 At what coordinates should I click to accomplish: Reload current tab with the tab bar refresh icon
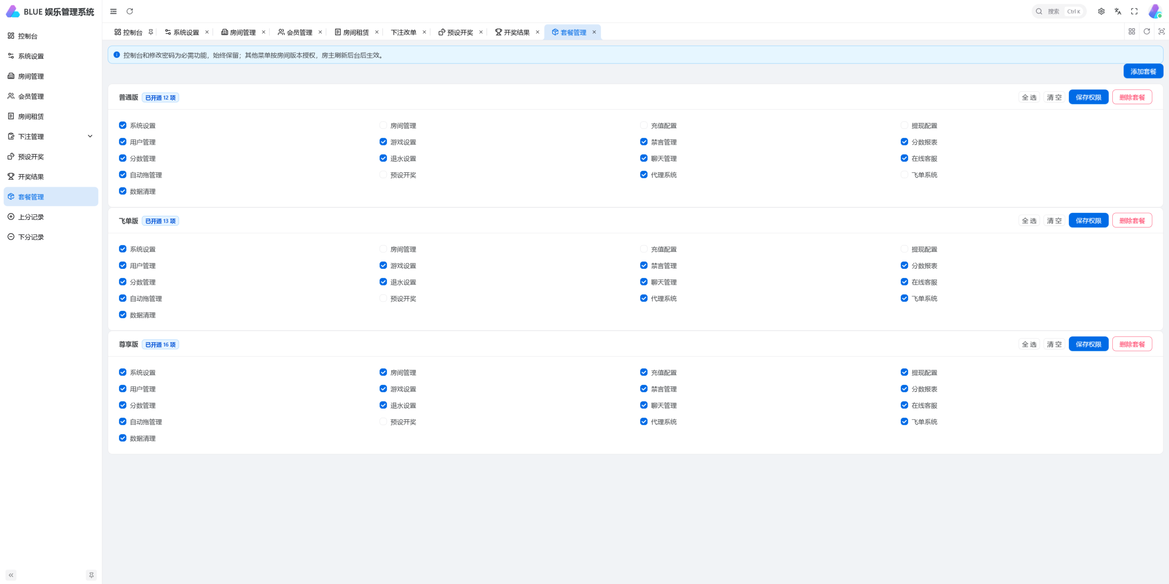point(1147,32)
